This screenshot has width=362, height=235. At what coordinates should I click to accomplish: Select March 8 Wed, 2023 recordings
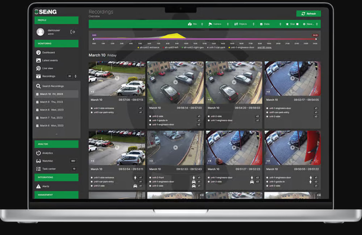(x=56, y=110)
